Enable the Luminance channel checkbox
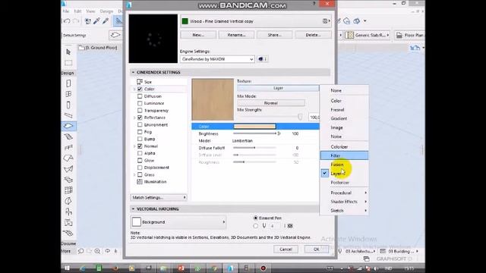This screenshot has width=486, height=273. pos(140,103)
